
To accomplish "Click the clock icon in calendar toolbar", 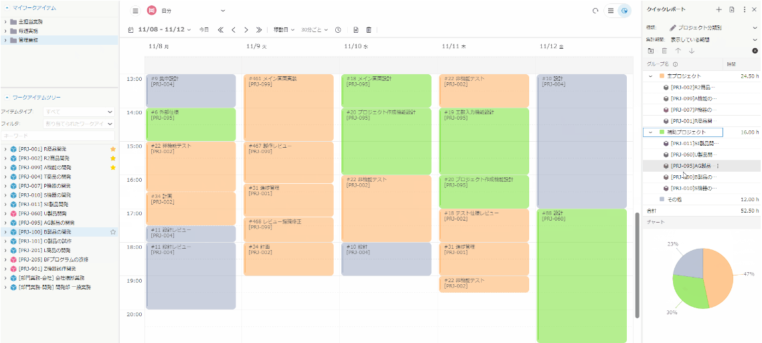I will [x=338, y=30].
